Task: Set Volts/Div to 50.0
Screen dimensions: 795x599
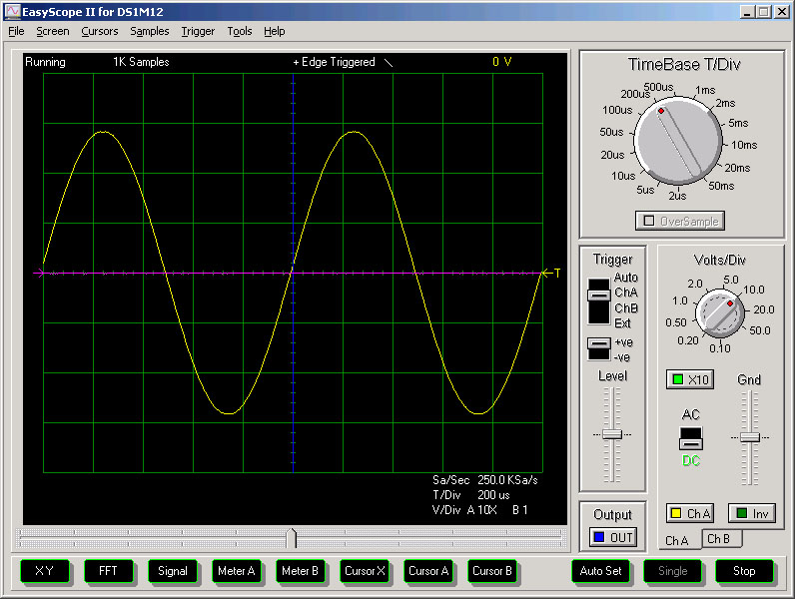Action: coord(759,330)
